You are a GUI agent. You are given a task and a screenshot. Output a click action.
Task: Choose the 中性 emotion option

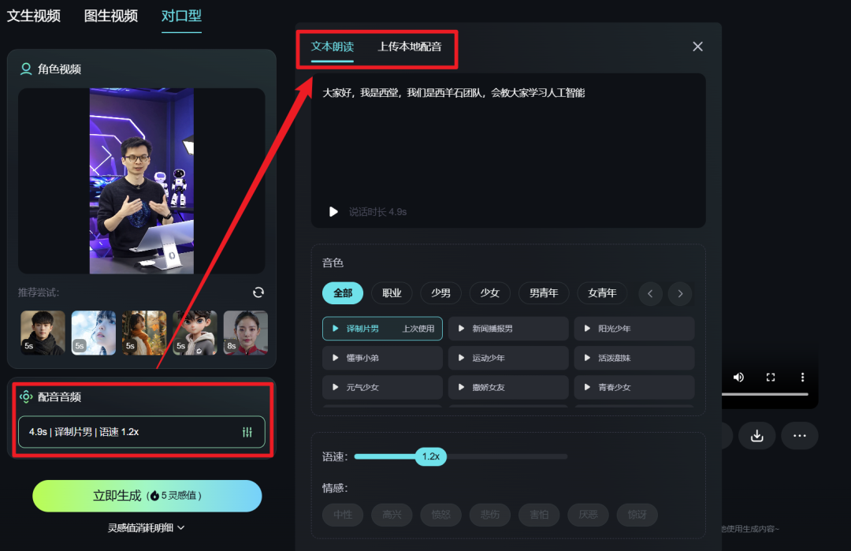pos(343,515)
